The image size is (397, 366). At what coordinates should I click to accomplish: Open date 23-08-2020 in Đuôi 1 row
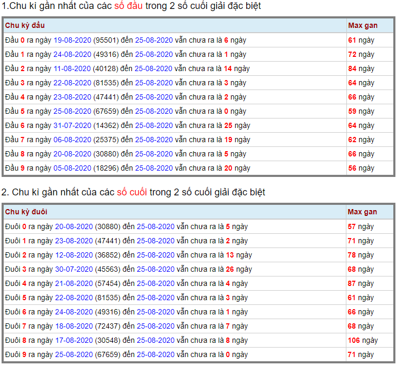pyautogui.click(x=74, y=241)
